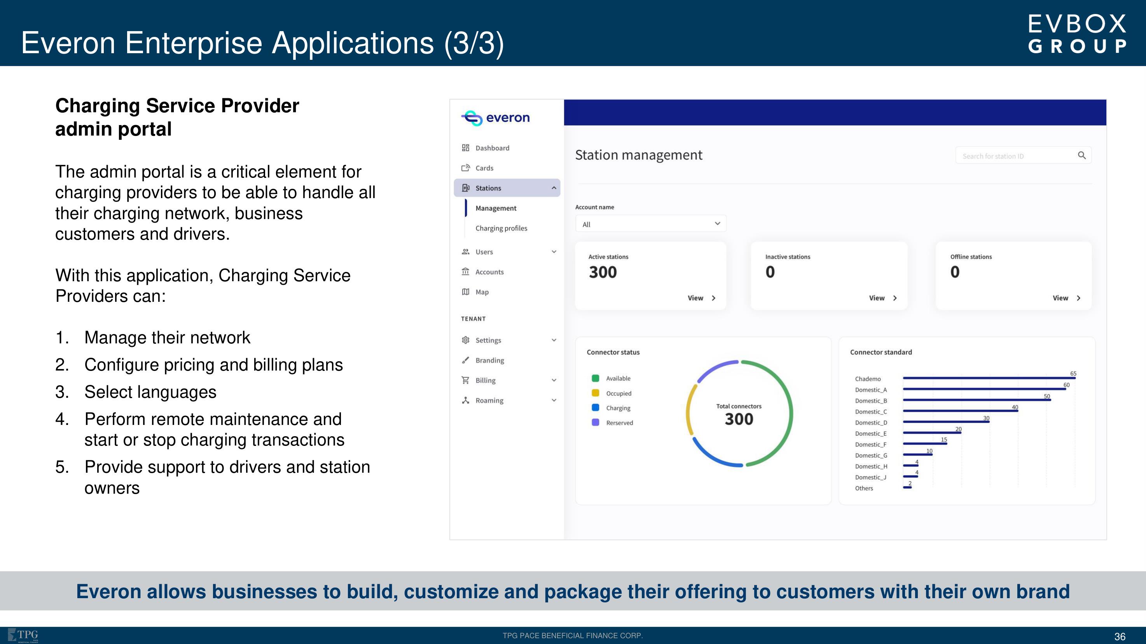1146x644 pixels.
Task: Click the Cards icon in the sidebar
Action: click(465, 168)
